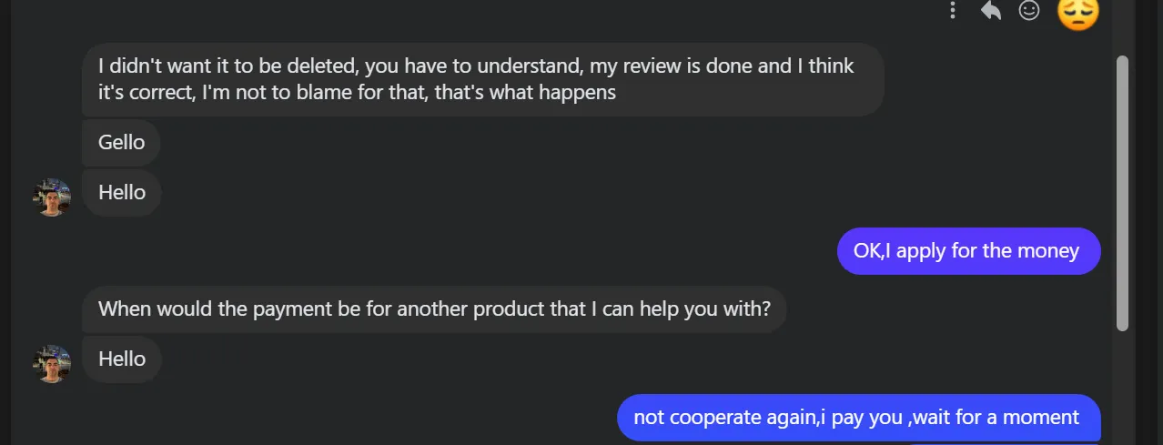Click the "Gello" message bubble
Image resolution: width=1163 pixels, height=445 pixels.
click(x=121, y=143)
